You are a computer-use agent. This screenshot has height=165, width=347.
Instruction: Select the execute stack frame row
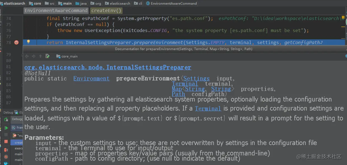tap(17, 148)
